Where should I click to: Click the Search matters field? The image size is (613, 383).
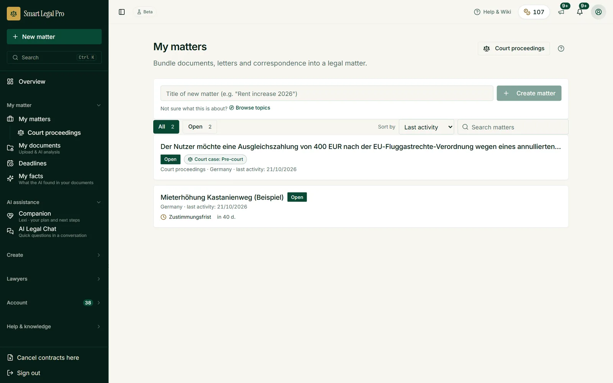tap(513, 127)
